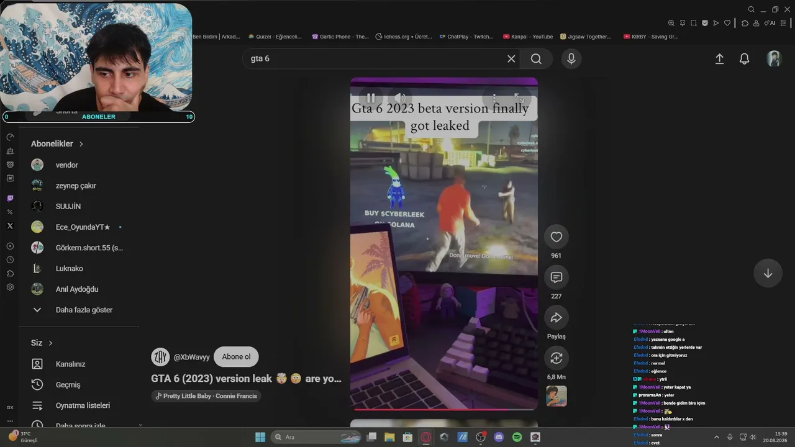This screenshot has height=447, width=795.
Task: Open Opera AI assistant button
Action: coord(770,23)
